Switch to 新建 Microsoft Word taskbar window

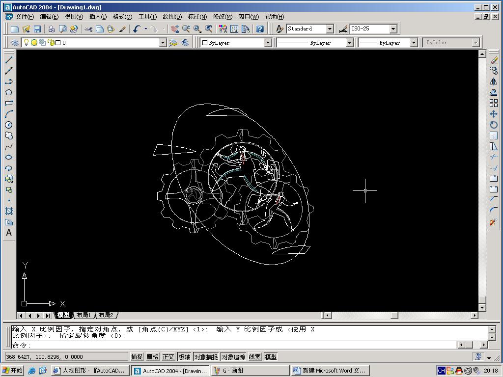tap(331, 371)
